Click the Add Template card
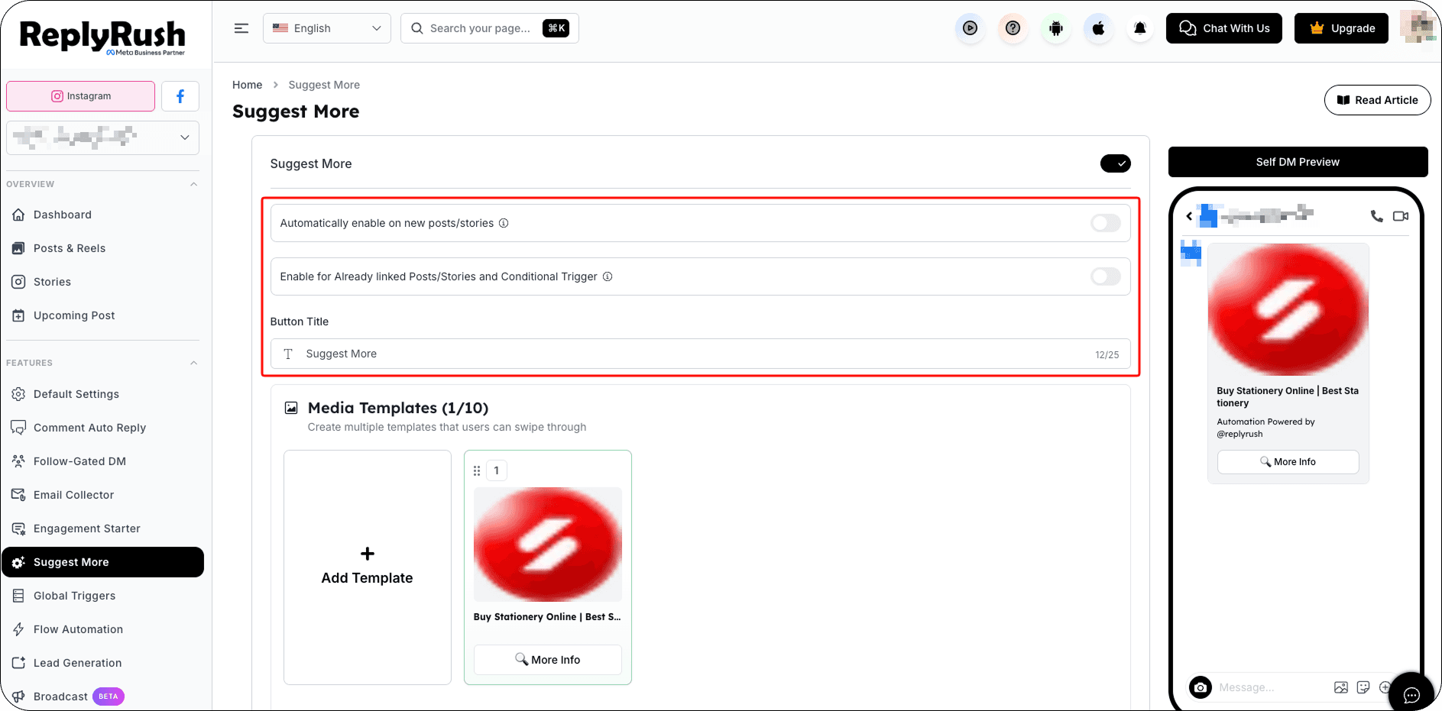 [x=368, y=567]
